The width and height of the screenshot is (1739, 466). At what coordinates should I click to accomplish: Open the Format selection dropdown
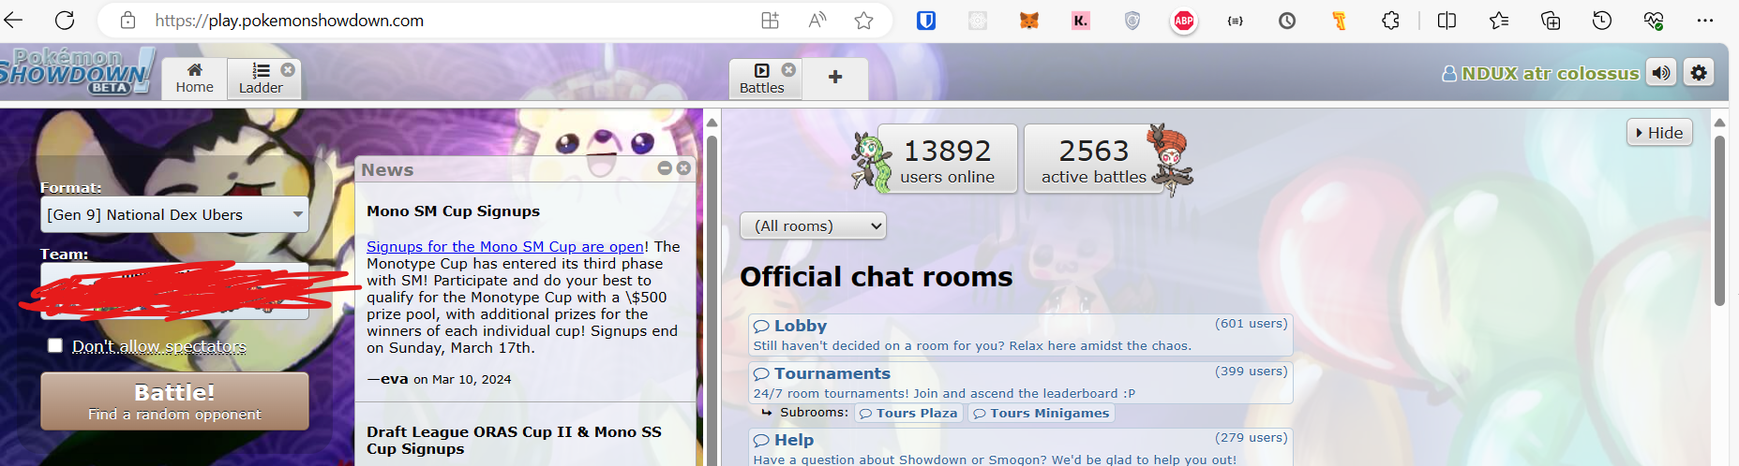[x=174, y=214]
